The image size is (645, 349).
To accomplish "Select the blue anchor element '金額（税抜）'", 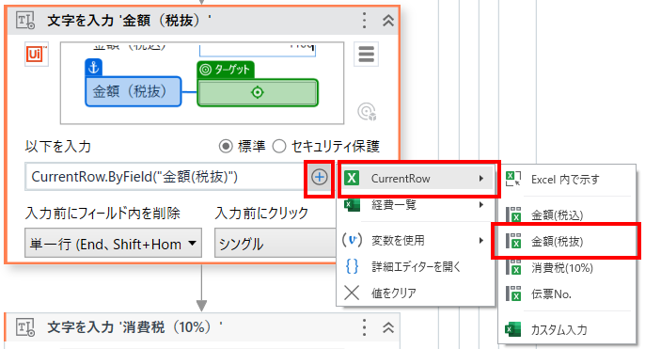I will click(134, 91).
